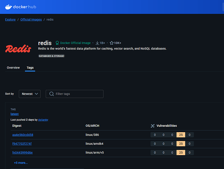Click the 25 low vulnerabilities badge for linux/386
Screen dimensions: 224x169
pyautogui.click(x=181, y=135)
